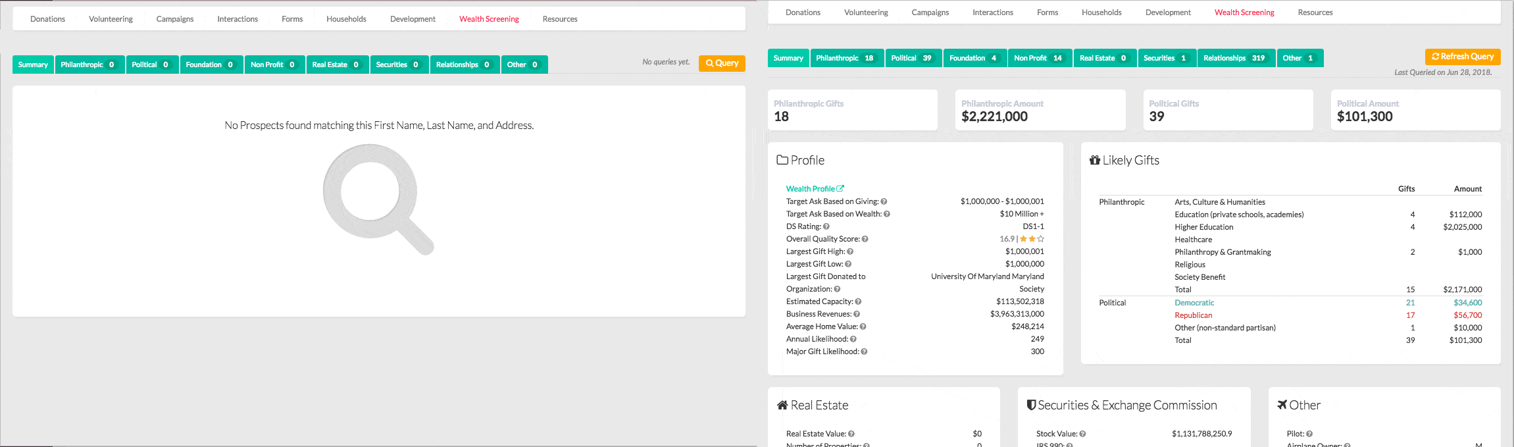The image size is (1514, 447).
Task: Select the Political 0 tab
Action: point(152,65)
